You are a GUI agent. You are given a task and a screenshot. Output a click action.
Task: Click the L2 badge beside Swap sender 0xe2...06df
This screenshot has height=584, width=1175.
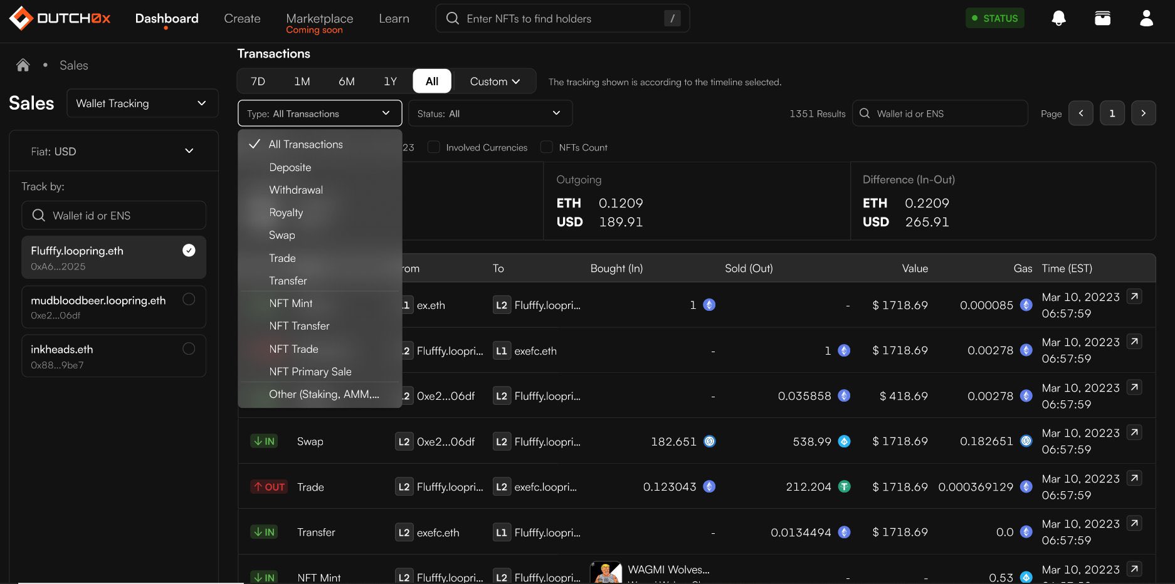tap(404, 442)
